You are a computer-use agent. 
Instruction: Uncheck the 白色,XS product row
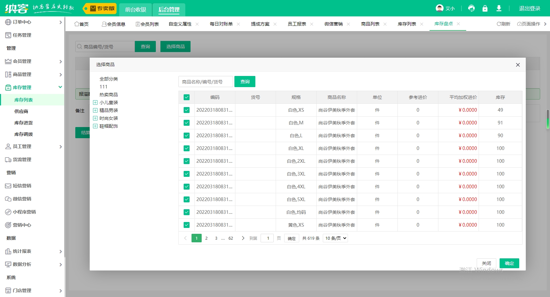click(x=187, y=110)
